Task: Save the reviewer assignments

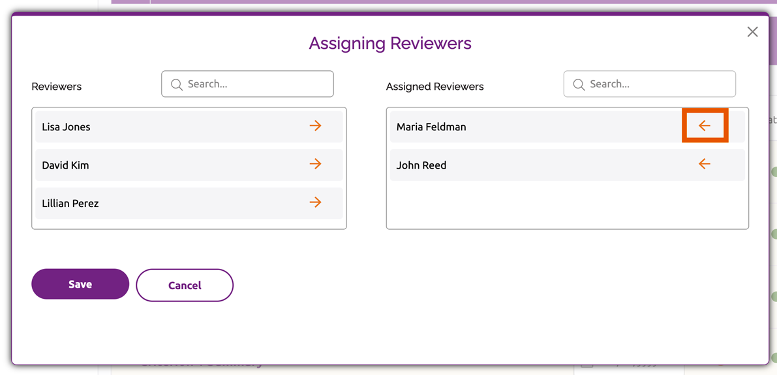Action: (x=80, y=285)
